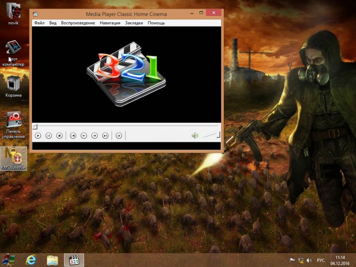Click the Media Player Classic title bar icon
The height and width of the screenshot is (267, 356).
(36, 14)
